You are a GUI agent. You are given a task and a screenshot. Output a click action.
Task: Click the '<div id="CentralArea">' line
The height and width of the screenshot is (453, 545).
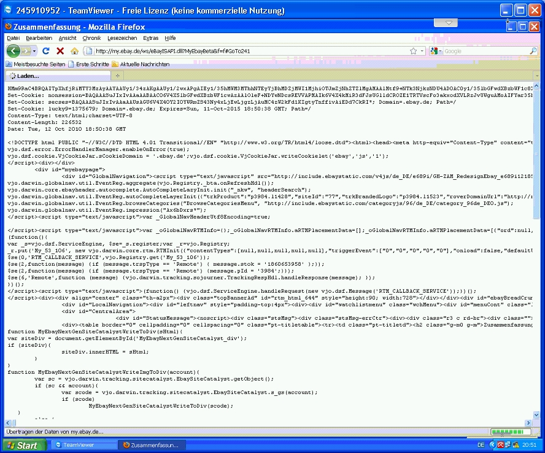[98, 311]
